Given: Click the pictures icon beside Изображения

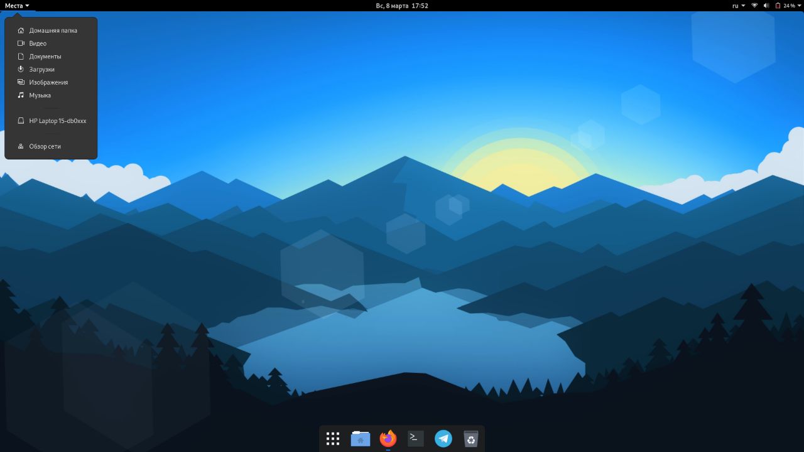Looking at the screenshot, I should [x=21, y=82].
